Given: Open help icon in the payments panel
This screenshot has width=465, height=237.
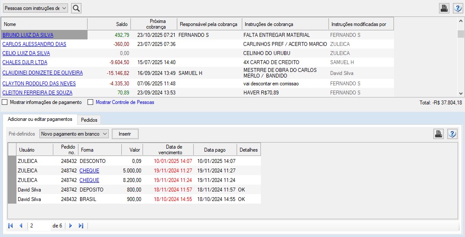Looking at the screenshot, I should pyautogui.click(x=452, y=134).
